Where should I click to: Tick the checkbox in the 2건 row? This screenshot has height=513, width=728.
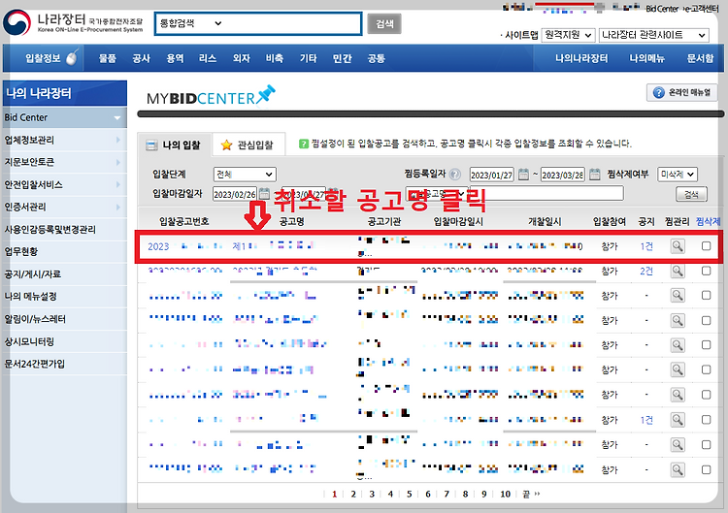(707, 271)
